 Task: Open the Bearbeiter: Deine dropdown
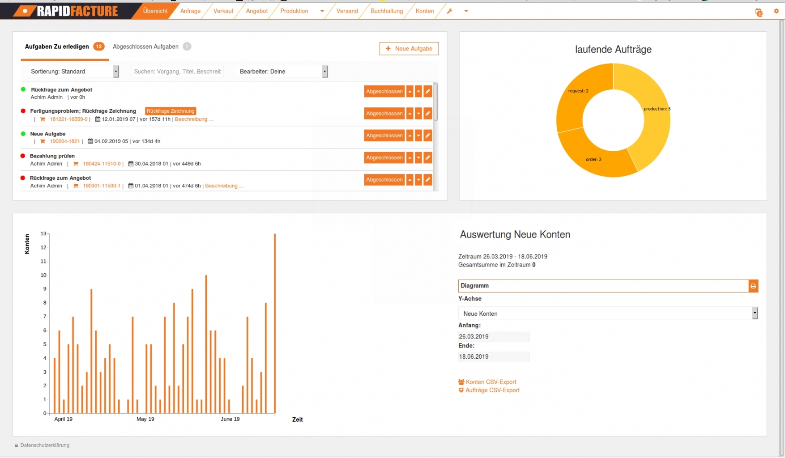[x=282, y=72]
